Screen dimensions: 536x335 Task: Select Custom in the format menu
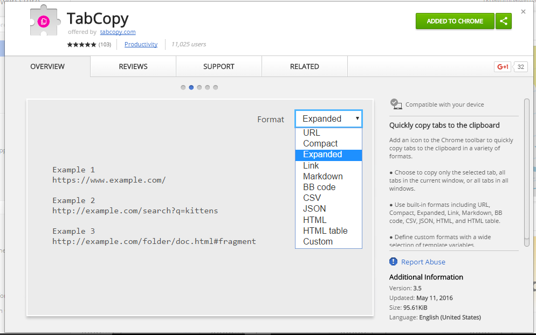(x=317, y=241)
